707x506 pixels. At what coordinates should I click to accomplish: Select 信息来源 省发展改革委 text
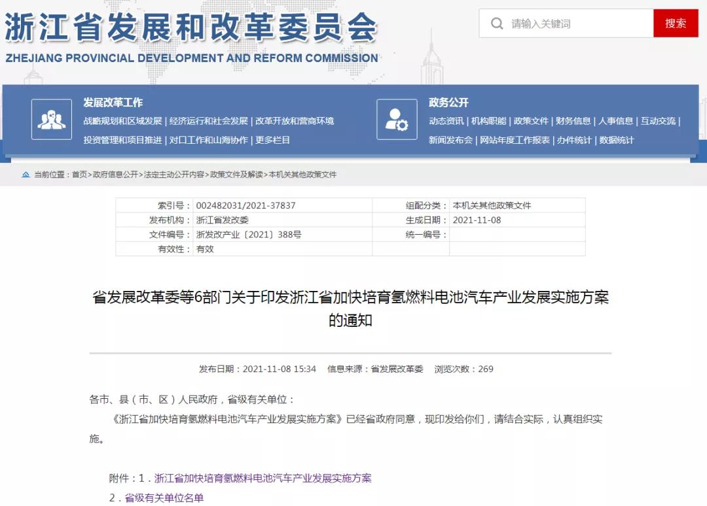[375, 369]
